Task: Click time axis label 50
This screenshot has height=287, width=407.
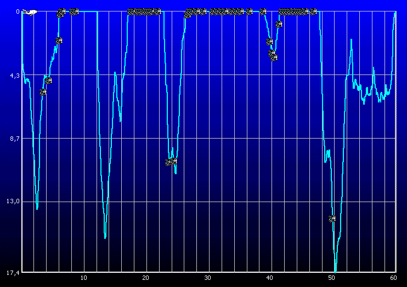Action: pyautogui.click(x=332, y=278)
